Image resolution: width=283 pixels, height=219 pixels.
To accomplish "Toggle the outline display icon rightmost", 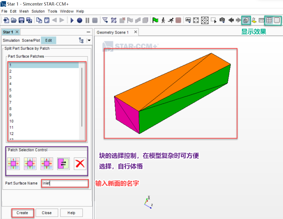I will [277, 20].
